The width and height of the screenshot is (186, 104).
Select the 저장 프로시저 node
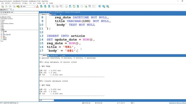(x=7, y=35)
